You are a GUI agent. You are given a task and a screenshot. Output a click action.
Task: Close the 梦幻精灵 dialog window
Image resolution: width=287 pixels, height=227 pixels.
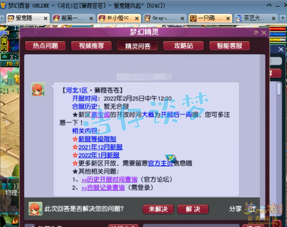[264, 33]
